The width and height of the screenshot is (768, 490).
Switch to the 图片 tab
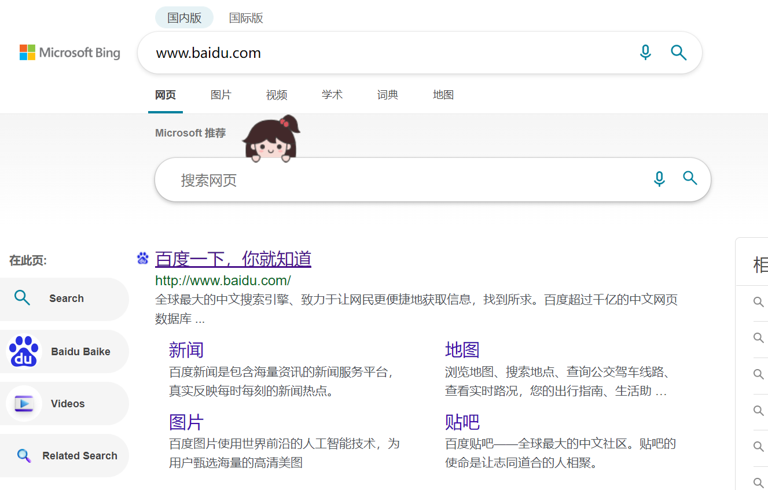click(x=221, y=94)
